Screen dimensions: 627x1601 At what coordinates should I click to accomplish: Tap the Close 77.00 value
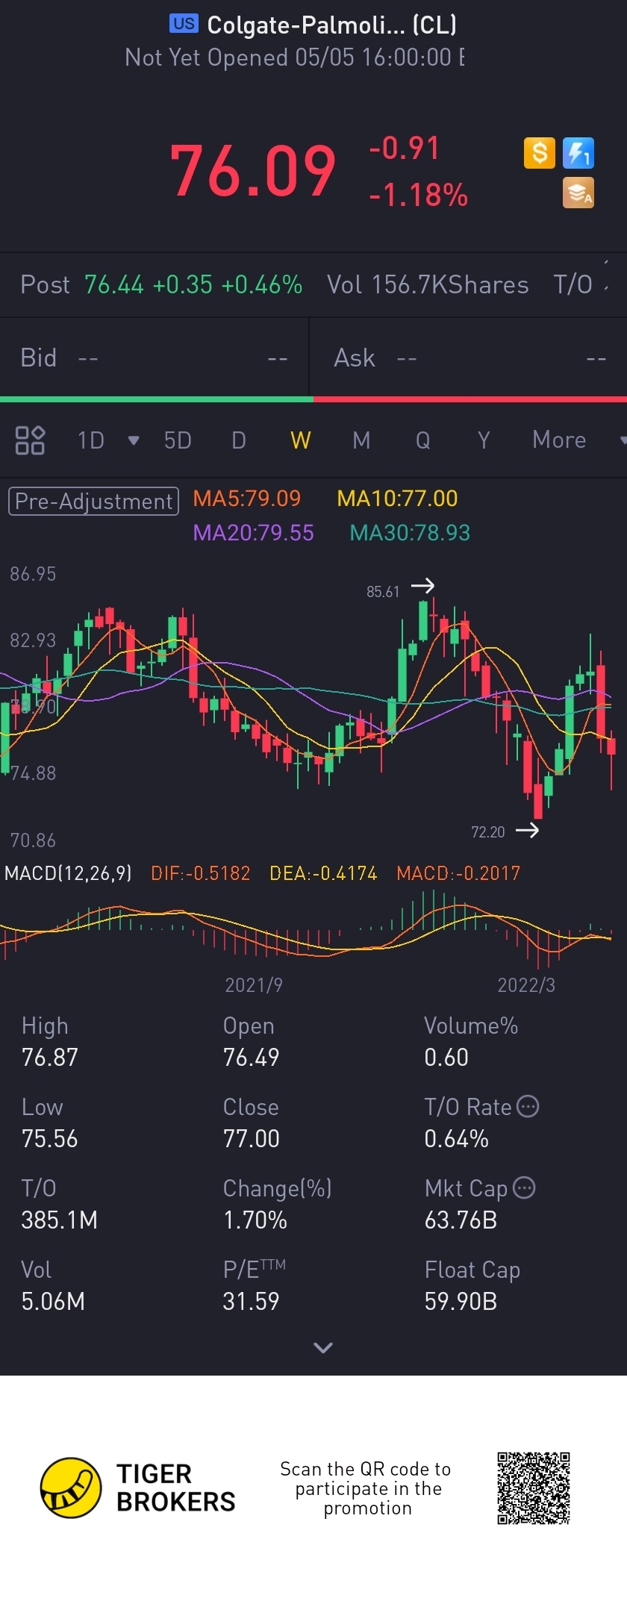pos(252,1139)
